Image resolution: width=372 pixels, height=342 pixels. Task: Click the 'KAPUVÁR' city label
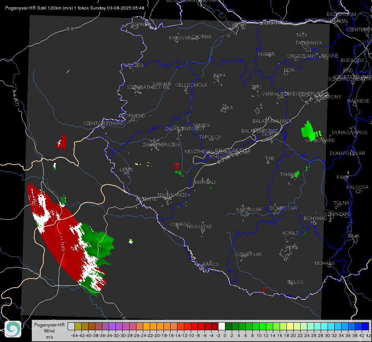[180, 38]
